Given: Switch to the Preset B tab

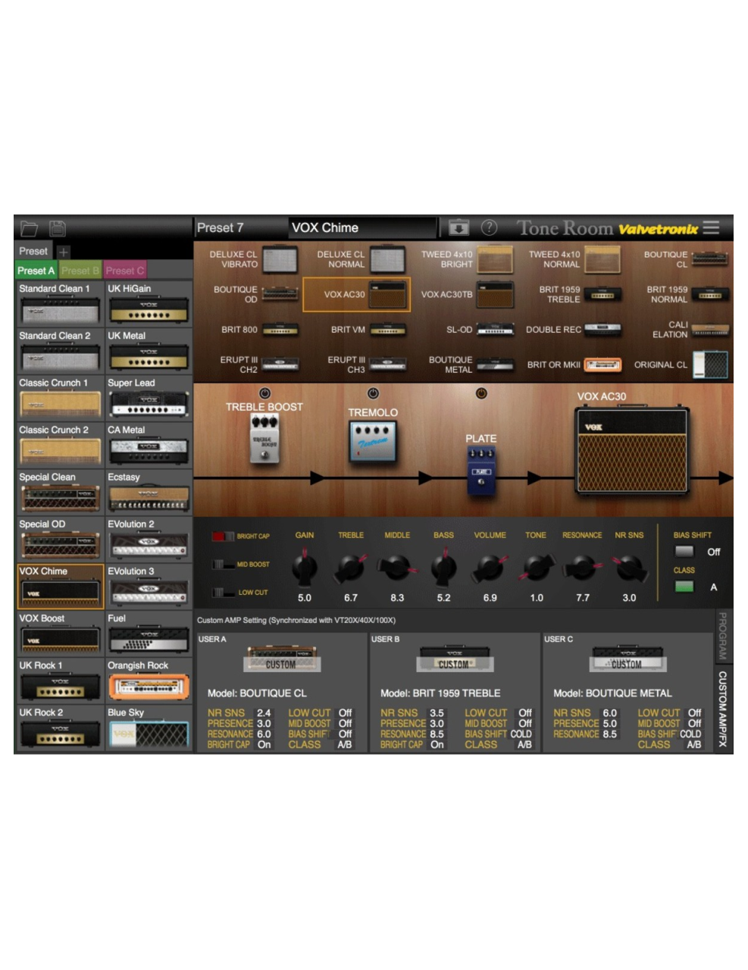Looking at the screenshot, I should [80, 271].
